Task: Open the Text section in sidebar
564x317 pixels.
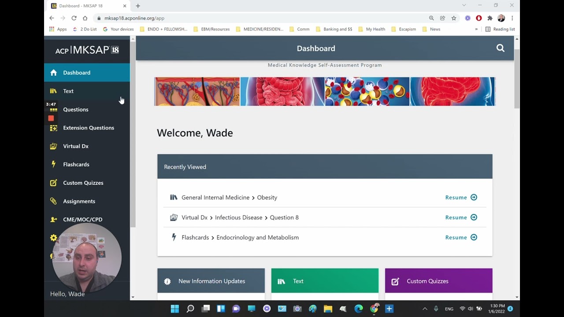Action: 87,91
